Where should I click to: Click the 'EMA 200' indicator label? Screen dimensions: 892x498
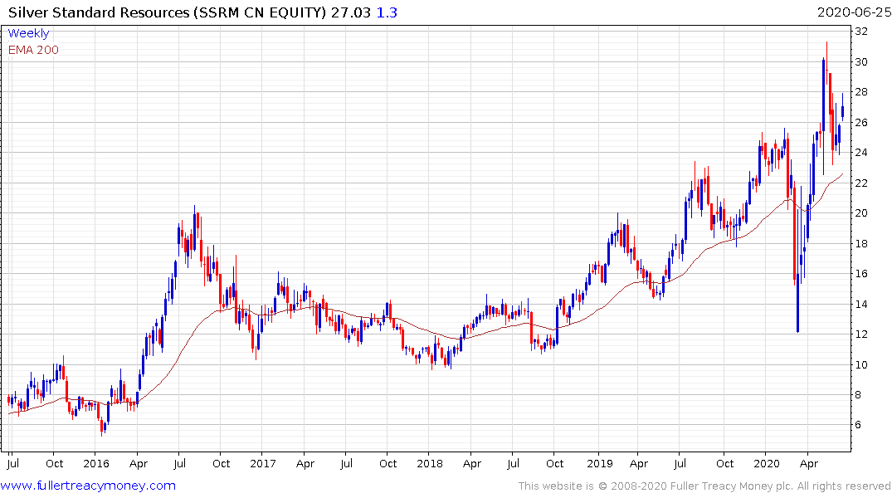coord(33,50)
